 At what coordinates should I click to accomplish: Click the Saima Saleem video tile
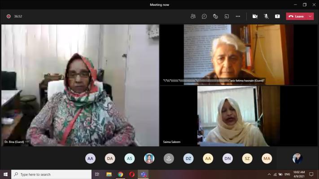238,115
